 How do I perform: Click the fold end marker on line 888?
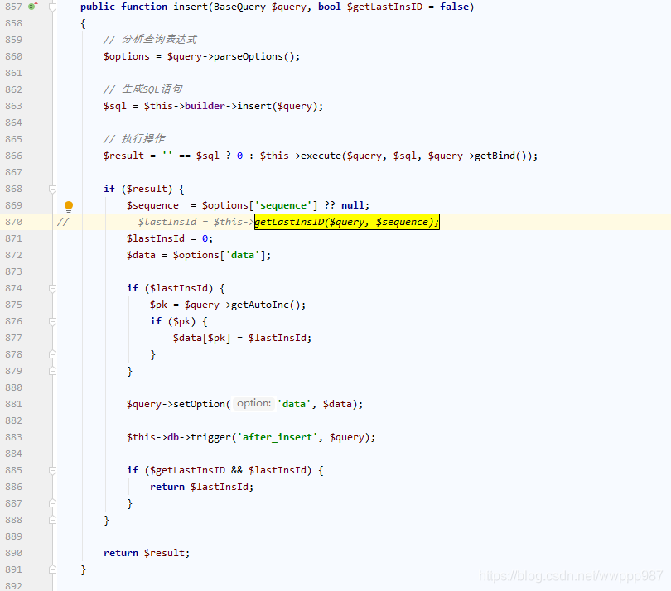(x=53, y=520)
